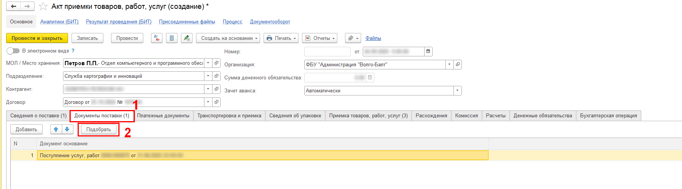Open the calculator for Сумма денежного обязательства
The height and width of the screenshot is (189, 682).
pyautogui.click(x=370, y=78)
